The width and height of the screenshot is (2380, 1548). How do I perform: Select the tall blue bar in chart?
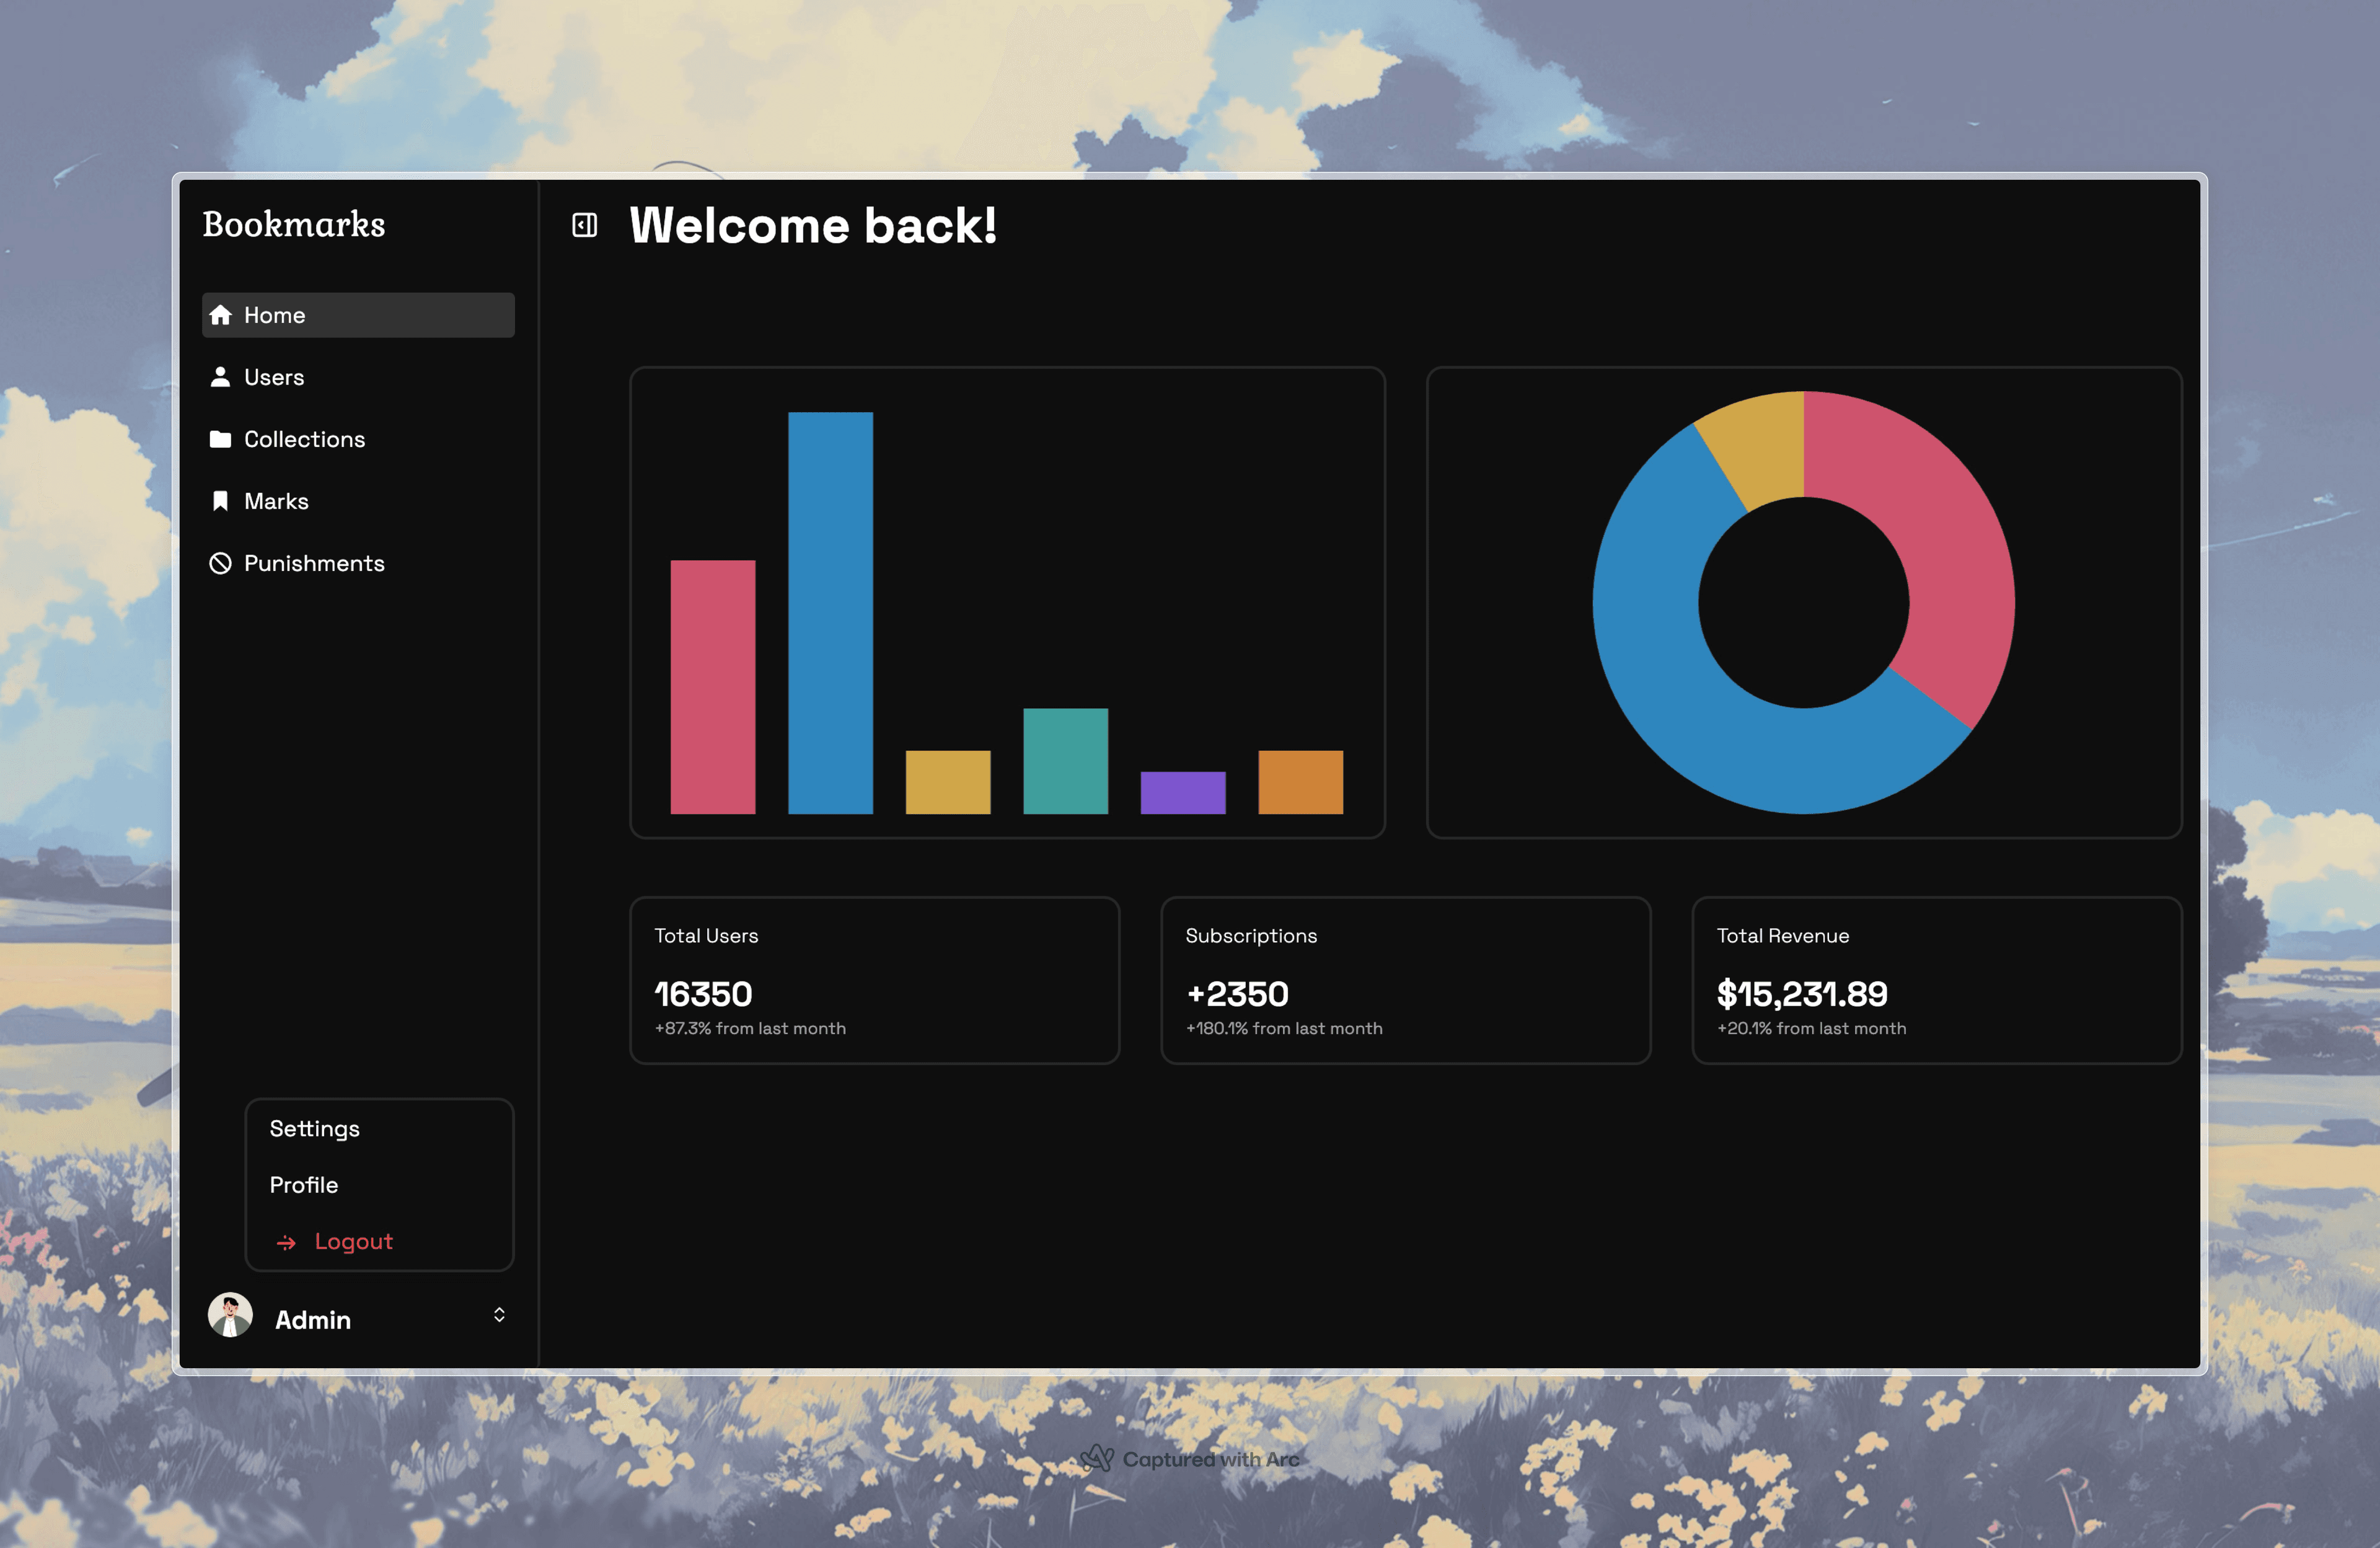click(830, 613)
